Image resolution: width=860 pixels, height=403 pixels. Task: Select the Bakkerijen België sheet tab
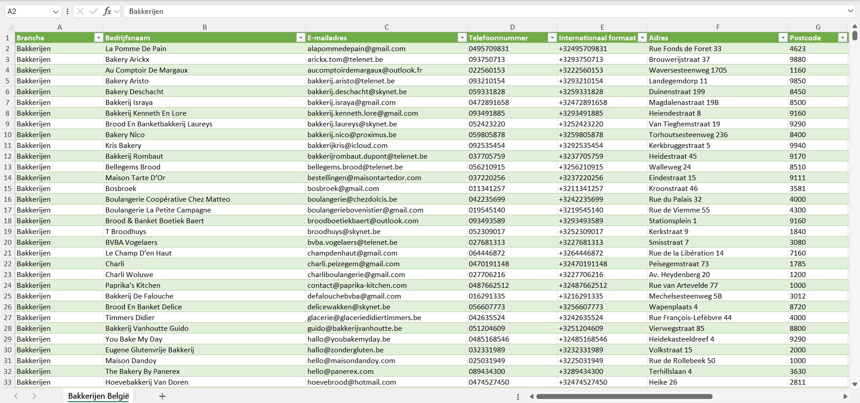(x=99, y=396)
